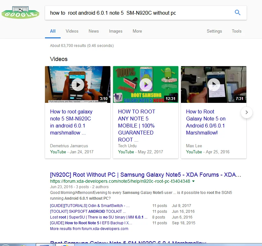Viewport: 262px width, 246px height.
Task: Show next videos with carousel arrow
Action: coord(247,112)
